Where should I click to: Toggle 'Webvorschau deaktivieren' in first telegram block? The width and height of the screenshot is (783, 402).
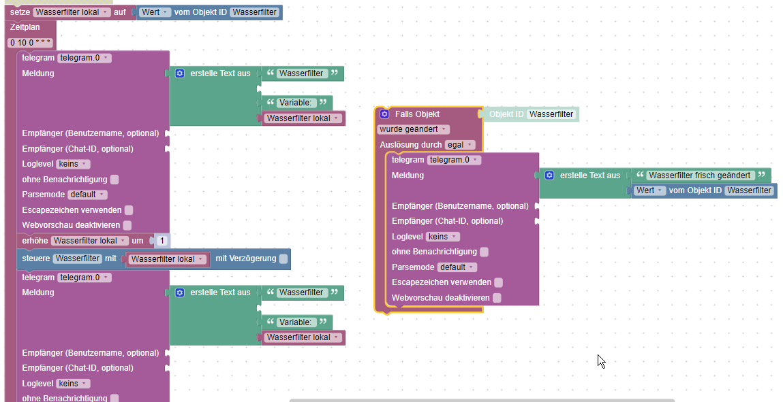point(127,225)
